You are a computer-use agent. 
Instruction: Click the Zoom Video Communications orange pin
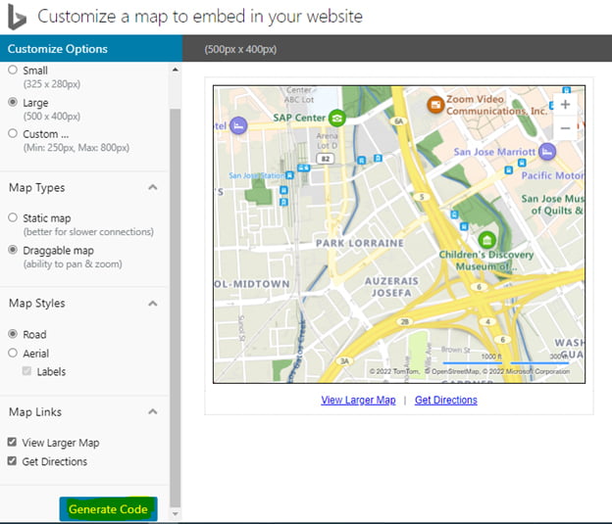pos(435,105)
